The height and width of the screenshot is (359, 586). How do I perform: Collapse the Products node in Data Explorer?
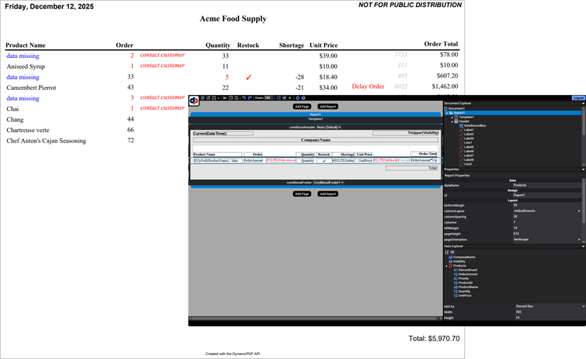(x=446, y=266)
